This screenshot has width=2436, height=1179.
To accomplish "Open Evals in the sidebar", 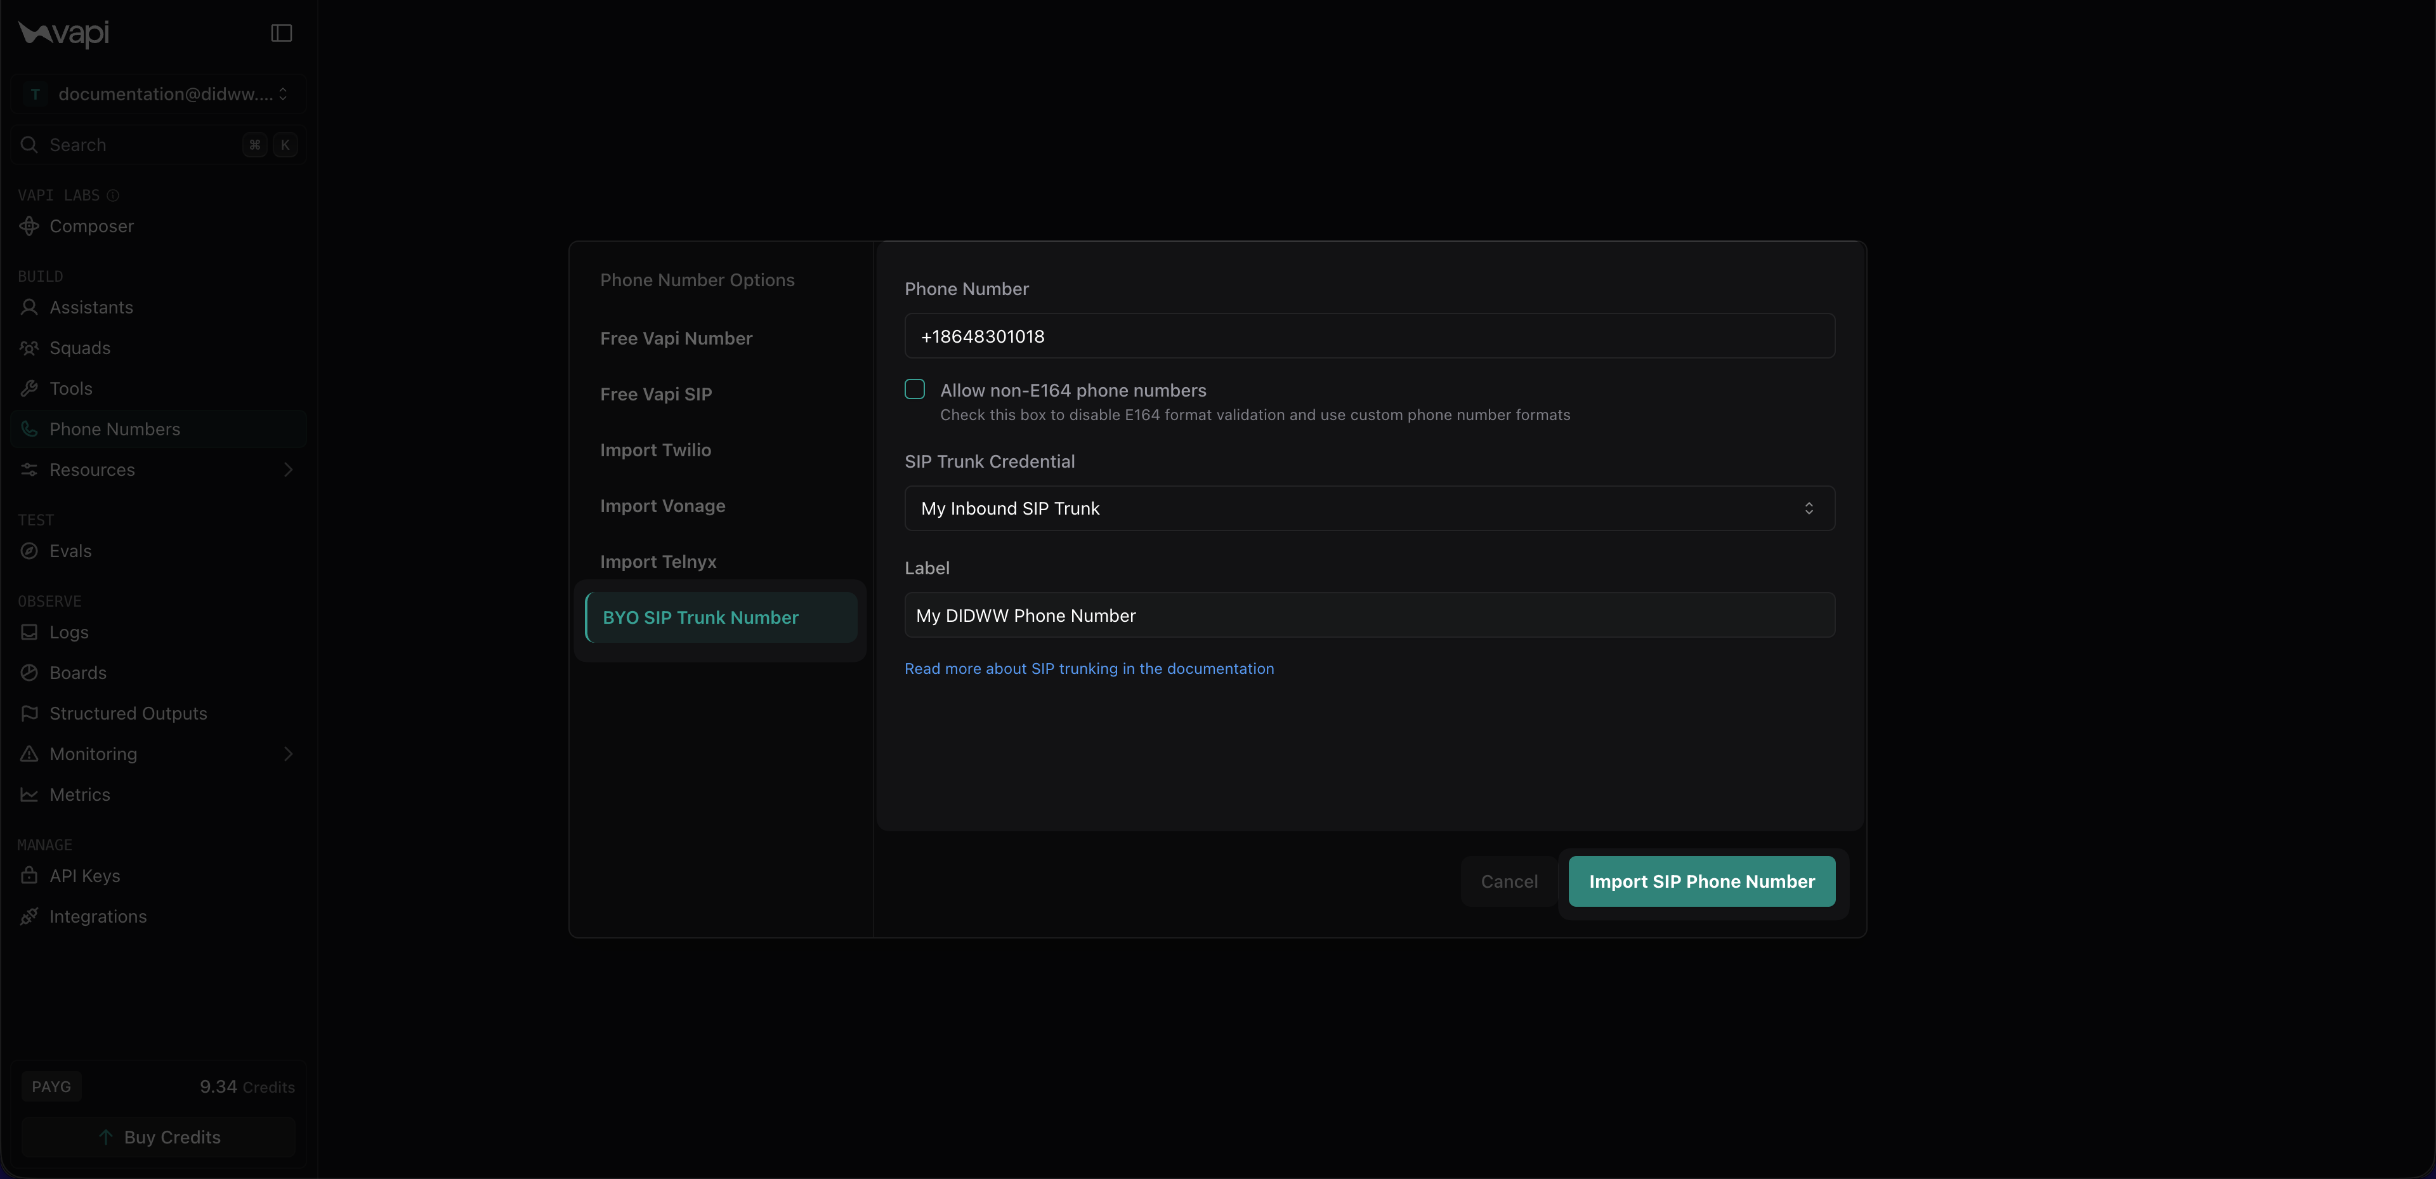I will 158,551.
